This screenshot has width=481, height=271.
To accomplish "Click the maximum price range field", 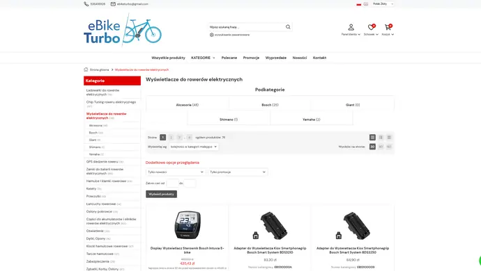I will pos(190,183).
